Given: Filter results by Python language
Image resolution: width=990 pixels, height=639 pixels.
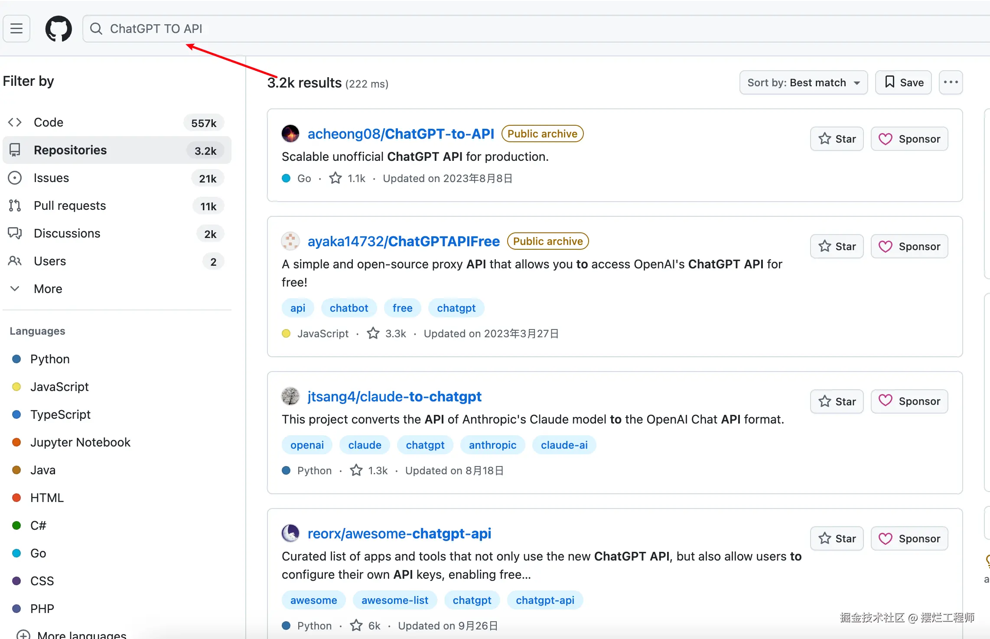Looking at the screenshot, I should 50,359.
